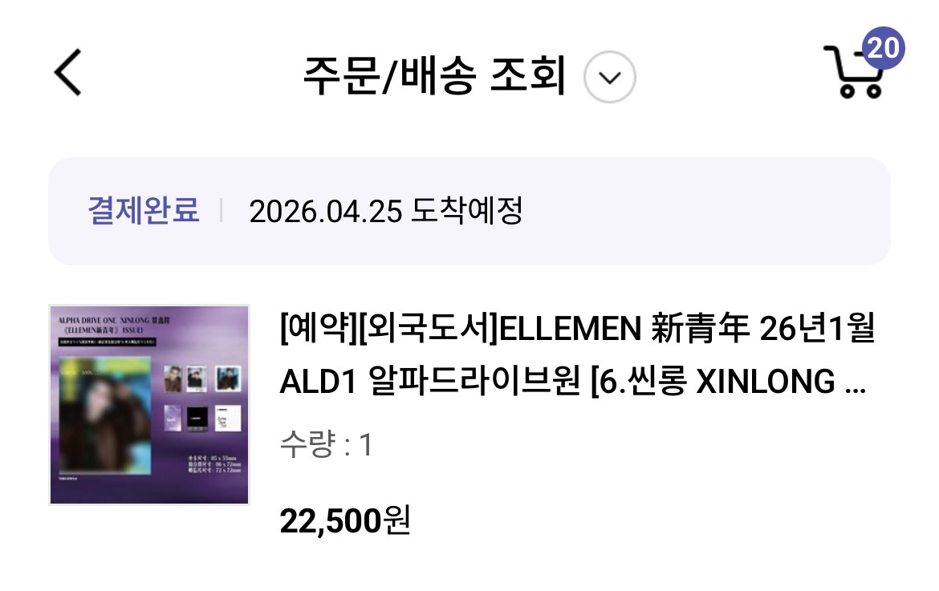Image resolution: width=939 pixels, height=591 pixels.
Task: Select the 결제완료 status label
Action: pos(143,211)
